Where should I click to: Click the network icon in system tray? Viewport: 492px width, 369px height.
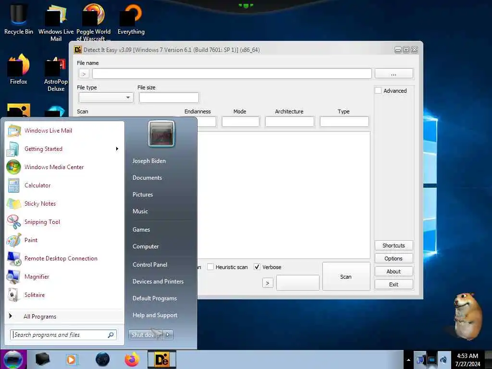click(432, 360)
